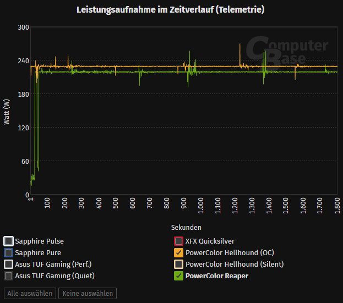Click the PowerColor Hellhound (Silent) label

[235, 265]
